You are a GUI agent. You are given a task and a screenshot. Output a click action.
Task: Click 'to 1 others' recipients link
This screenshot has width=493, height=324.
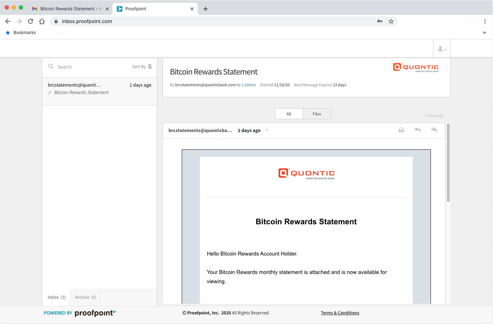246,85
